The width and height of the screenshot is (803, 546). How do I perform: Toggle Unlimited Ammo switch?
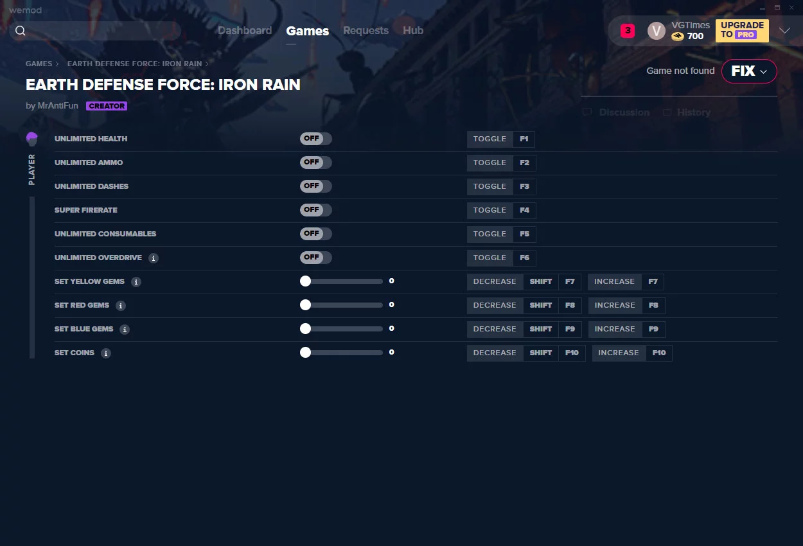point(316,163)
